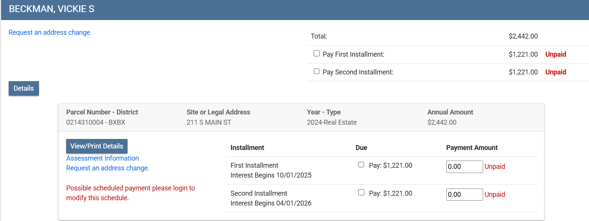
Task: Check the Pay First Installment summary checkbox
Action: tap(317, 54)
